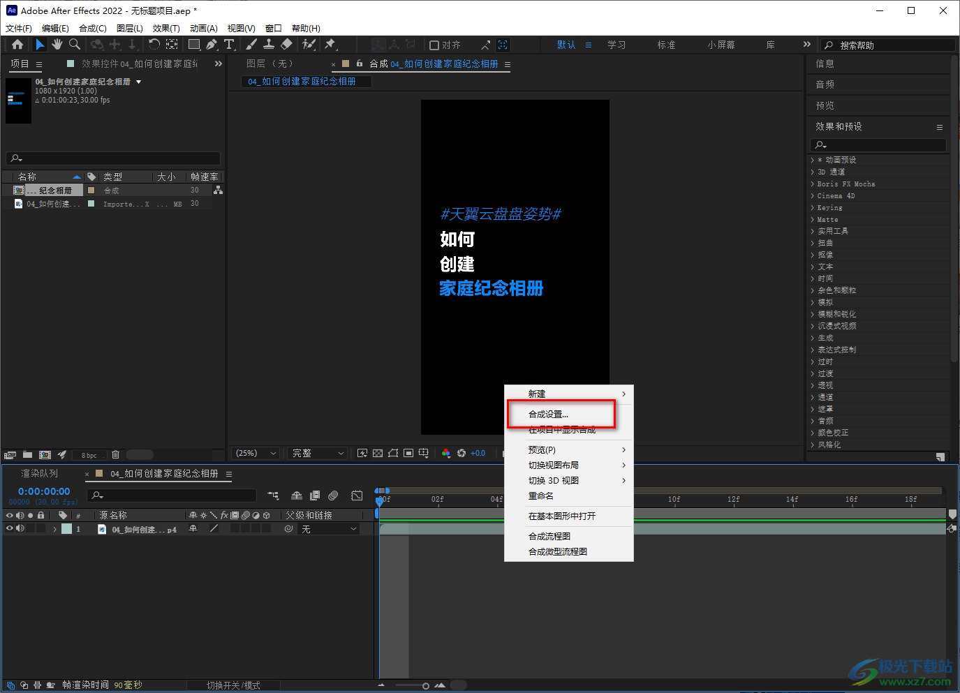Open the 效果(T) menu
The height and width of the screenshot is (693, 960).
(166, 29)
